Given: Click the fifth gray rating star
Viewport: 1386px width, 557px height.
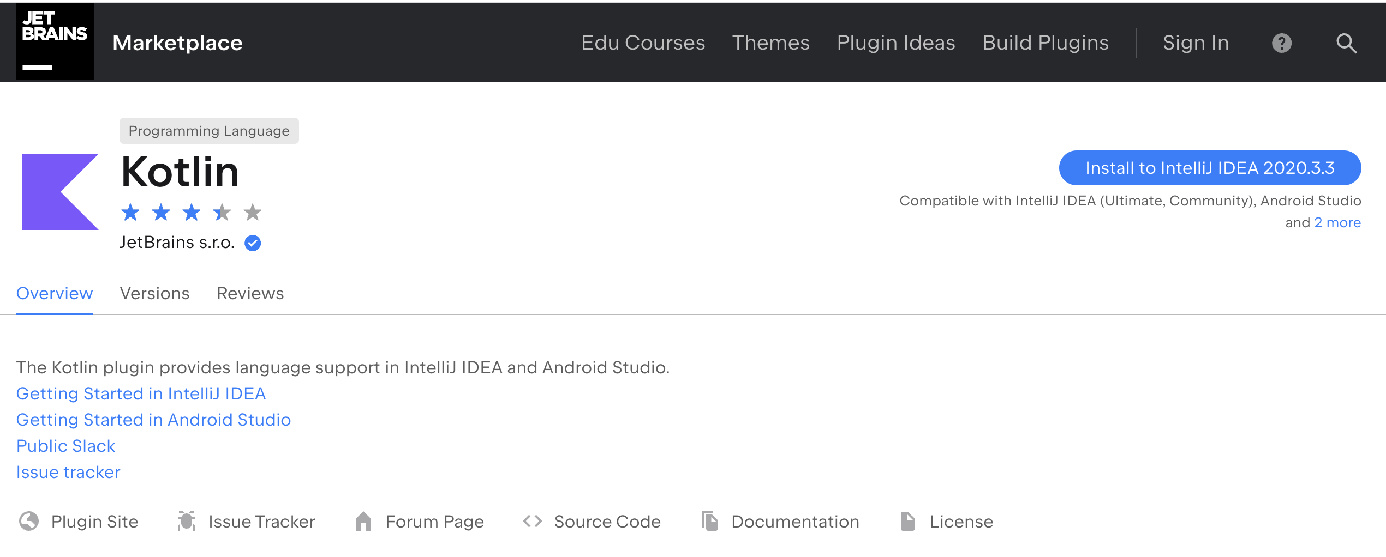Looking at the screenshot, I should coord(253,212).
